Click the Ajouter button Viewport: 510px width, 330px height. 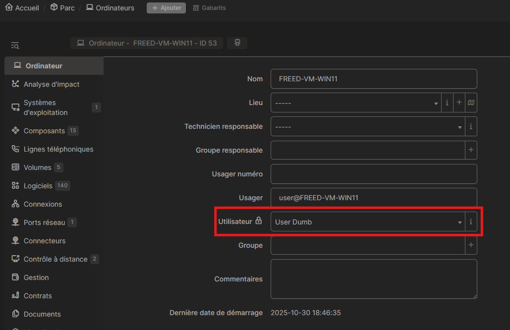166,8
